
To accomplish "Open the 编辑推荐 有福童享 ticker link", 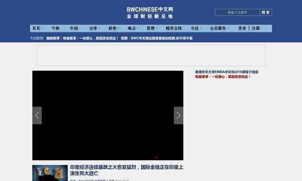I will (82, 38).
